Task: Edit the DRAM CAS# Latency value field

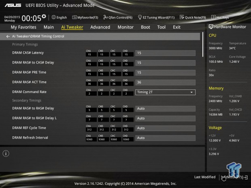Action: click(x=165, y=53)
